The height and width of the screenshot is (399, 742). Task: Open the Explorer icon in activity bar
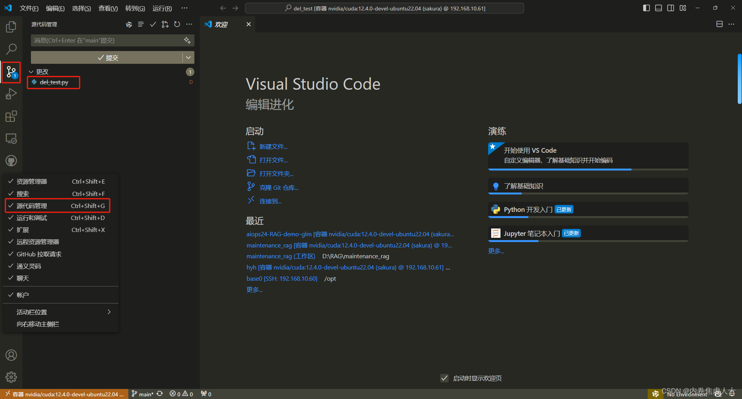(11, 27)
